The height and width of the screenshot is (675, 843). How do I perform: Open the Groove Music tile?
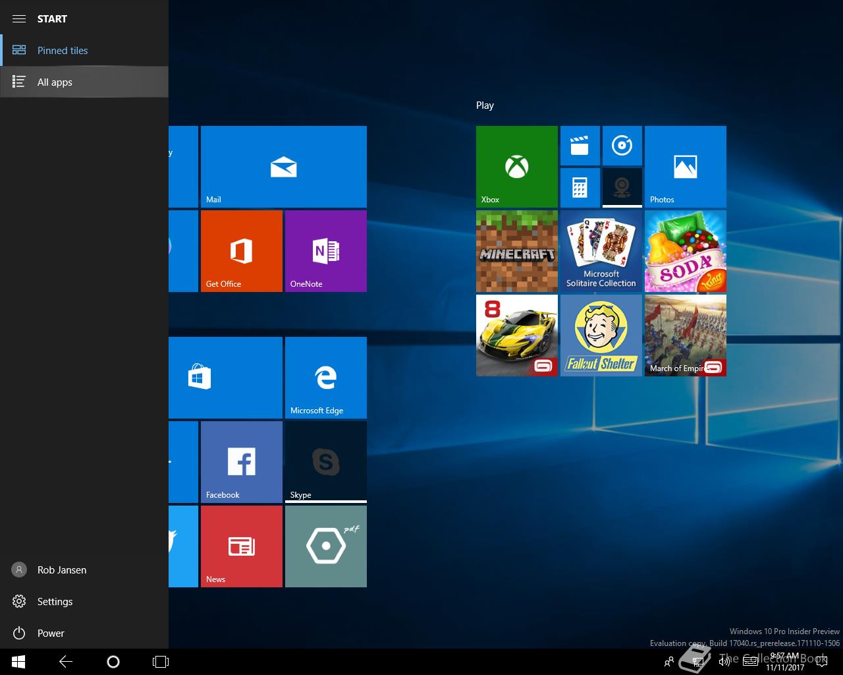(x=622, y=146)
